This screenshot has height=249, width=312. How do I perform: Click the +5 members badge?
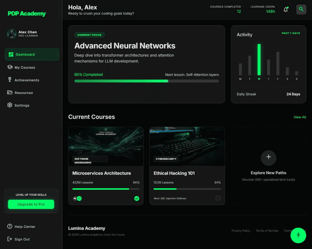pyautogui.click(x=79, y=198)
